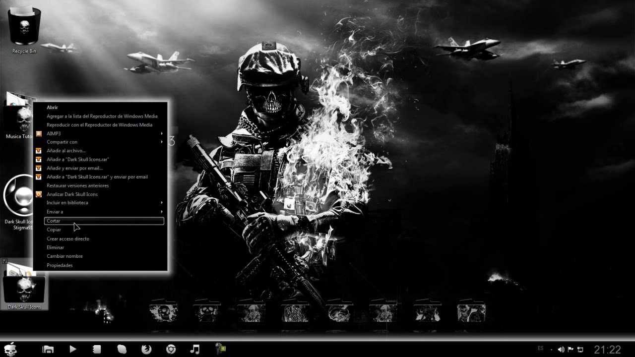This screenshot has width=635, height=357.
Task: Open the AIMP3 submenu entry
Action: [54, 133]
